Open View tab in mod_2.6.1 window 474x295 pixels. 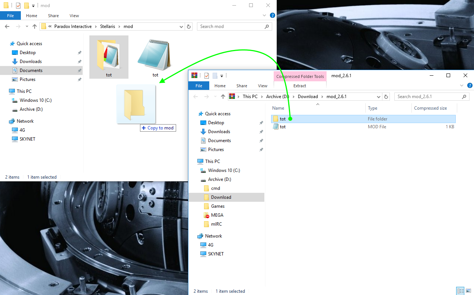263,86
